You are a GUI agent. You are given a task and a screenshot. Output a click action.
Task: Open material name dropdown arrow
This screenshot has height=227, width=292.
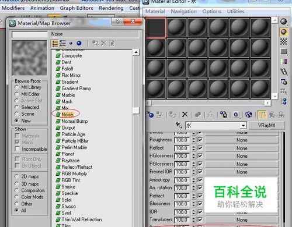(243, 126)
